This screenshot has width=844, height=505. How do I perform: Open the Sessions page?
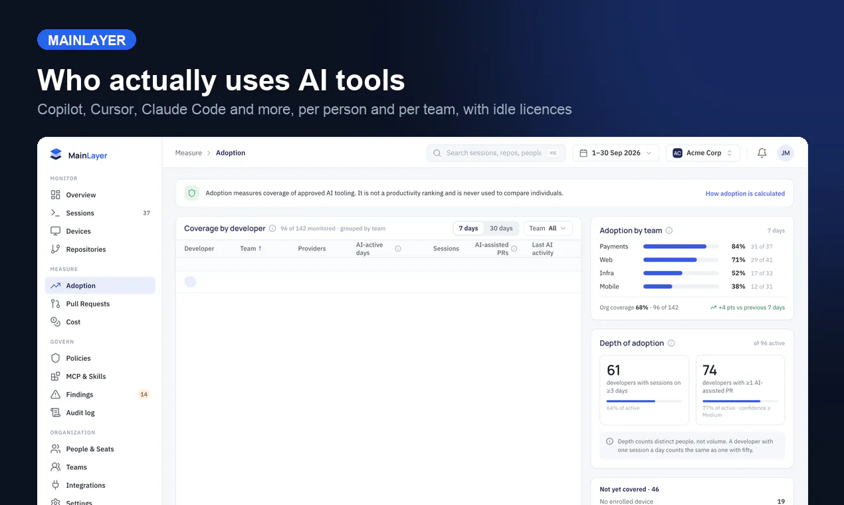pos(100,213)
